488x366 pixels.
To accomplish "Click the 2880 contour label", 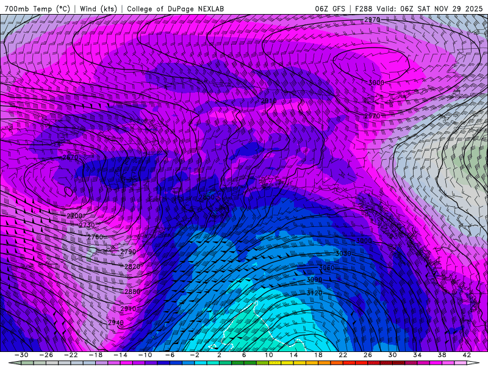I will pos(132,292).
